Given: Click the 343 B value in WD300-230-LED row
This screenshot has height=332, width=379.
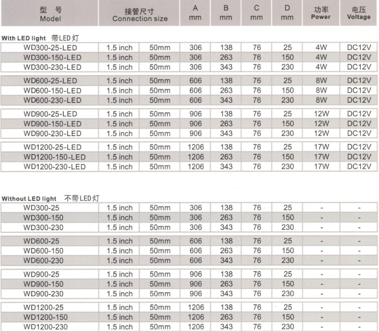Looking at the screenshot, I should click(226, 67).
